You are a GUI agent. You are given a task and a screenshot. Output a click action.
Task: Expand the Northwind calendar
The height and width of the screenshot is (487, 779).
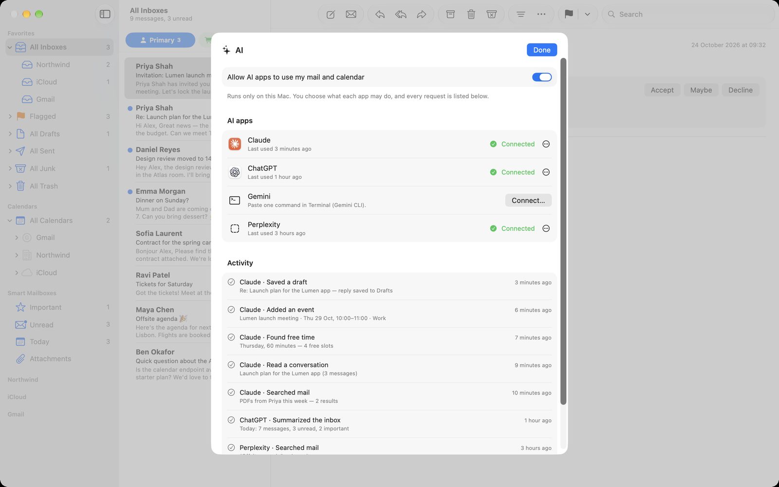click(x=17, y=255)
